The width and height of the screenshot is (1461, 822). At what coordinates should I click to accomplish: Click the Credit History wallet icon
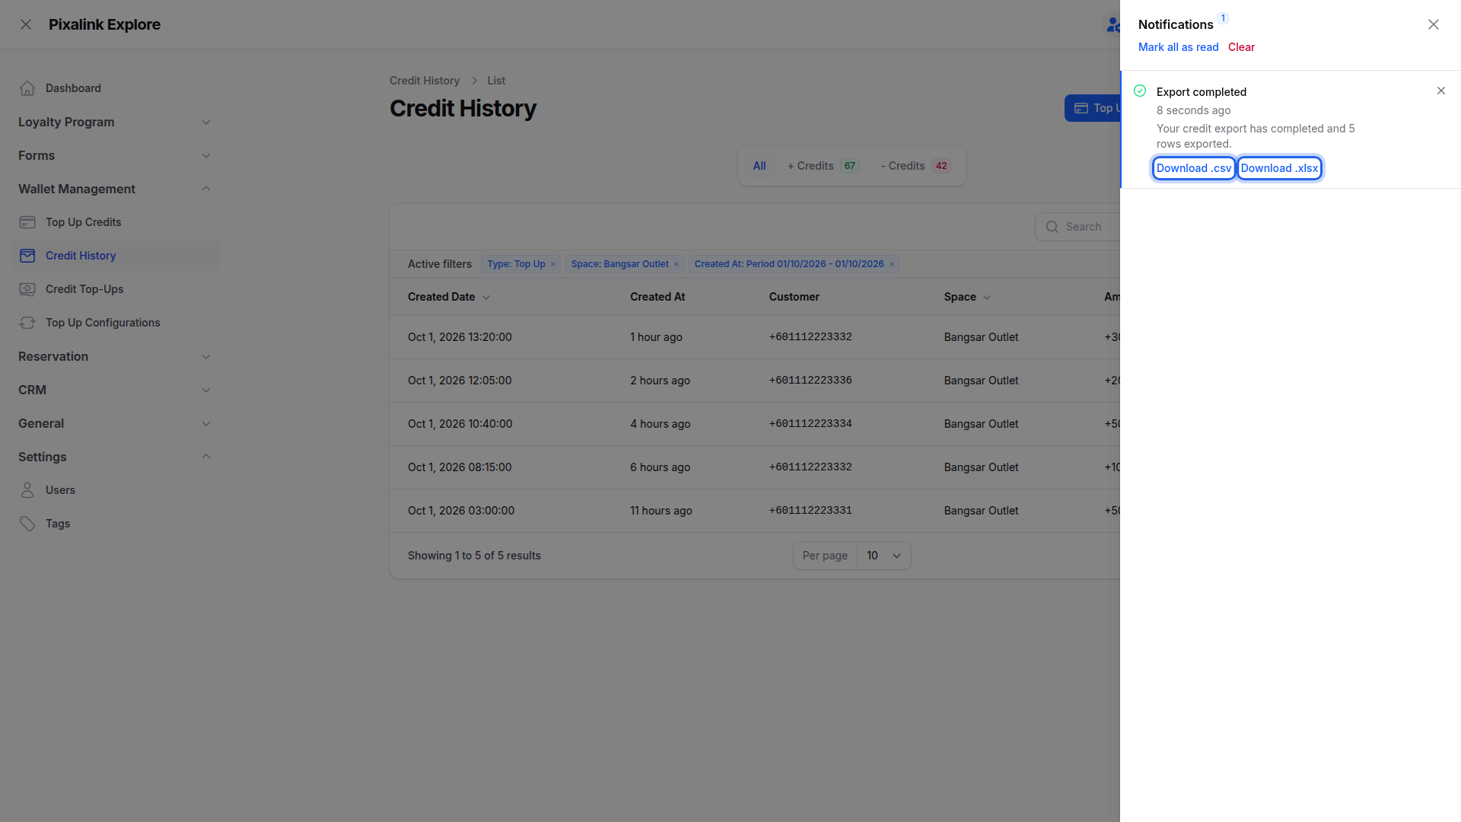(27, 256)
